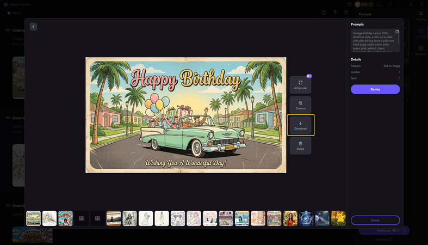The image size is (428, 245).
Task: Switch to the Txt2Img sidebar tab
Action: 420,33
